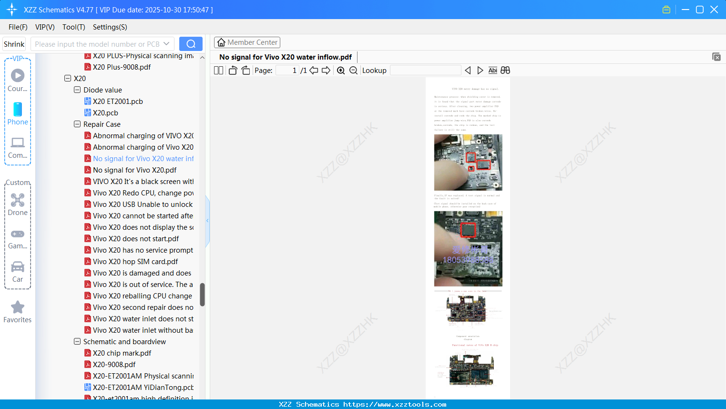Open the Tool(T) menu
The image size is (726, 409).
[74, 27]
